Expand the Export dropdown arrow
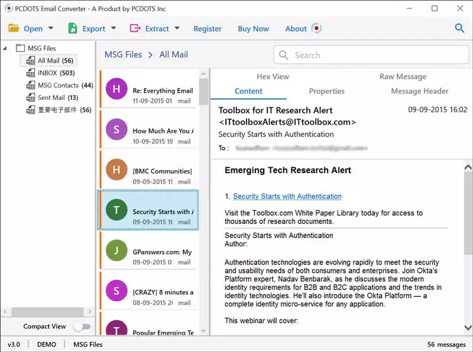 pyautogui.click(x=114, y=28)
